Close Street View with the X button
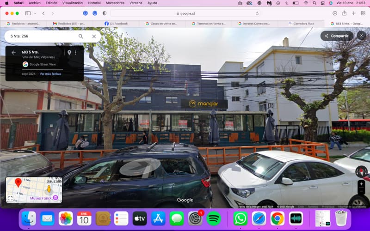The width and height of the screenshot is (370, 231). (361, 36)
